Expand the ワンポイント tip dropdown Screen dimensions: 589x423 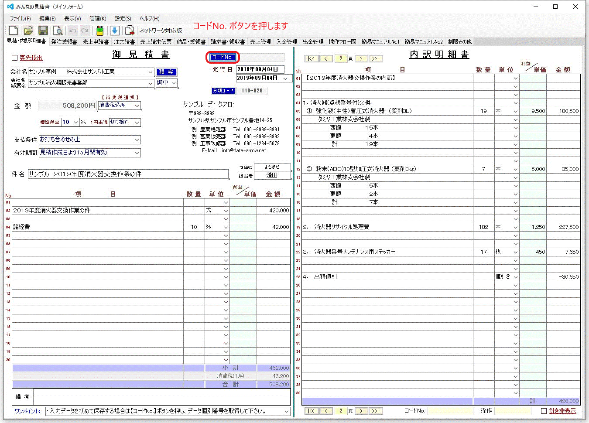click(287, 411)
